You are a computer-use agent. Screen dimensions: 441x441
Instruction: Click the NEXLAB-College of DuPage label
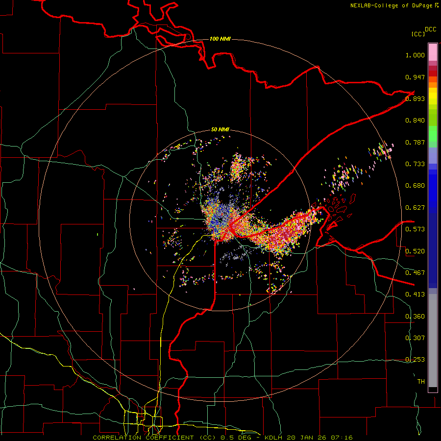(x=391, y=5)
